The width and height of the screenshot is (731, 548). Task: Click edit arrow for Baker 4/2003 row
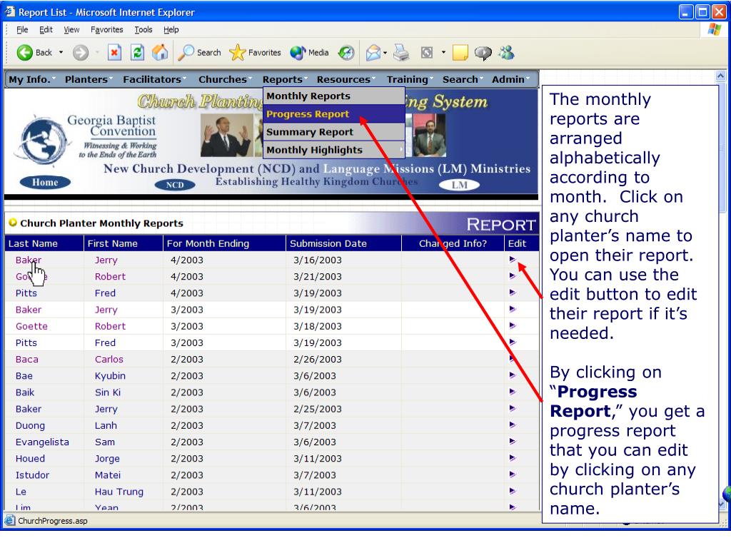click(x=513, y=260)
